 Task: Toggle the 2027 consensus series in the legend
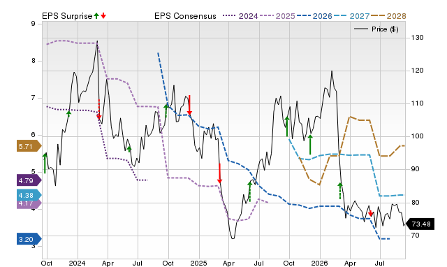[351, 16]
